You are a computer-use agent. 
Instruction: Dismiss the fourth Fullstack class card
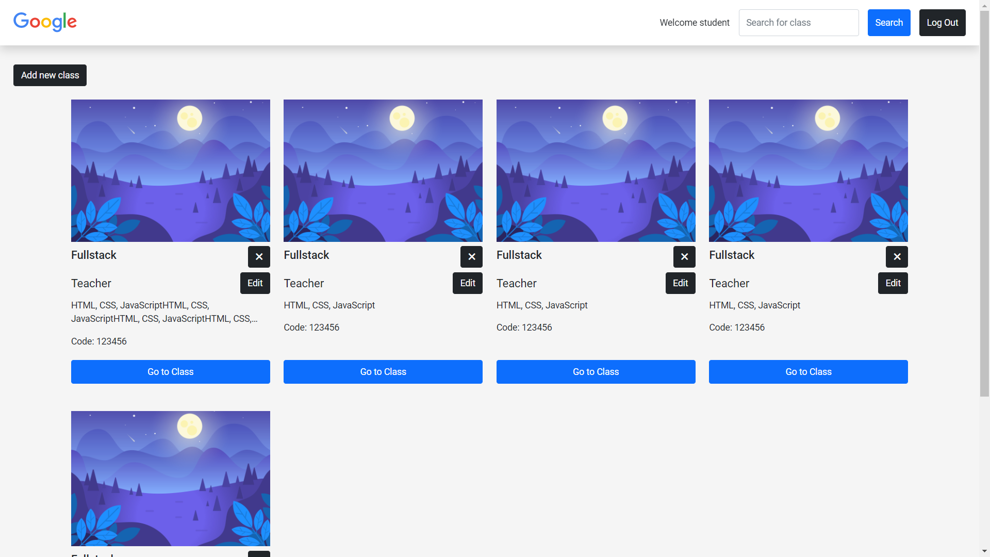coord(897,257)
